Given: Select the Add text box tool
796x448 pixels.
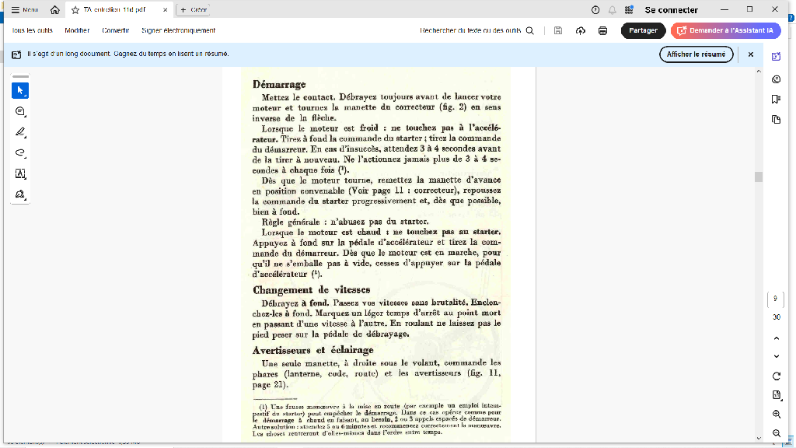Looking at the screenshot, I should [x=20, y=174].
